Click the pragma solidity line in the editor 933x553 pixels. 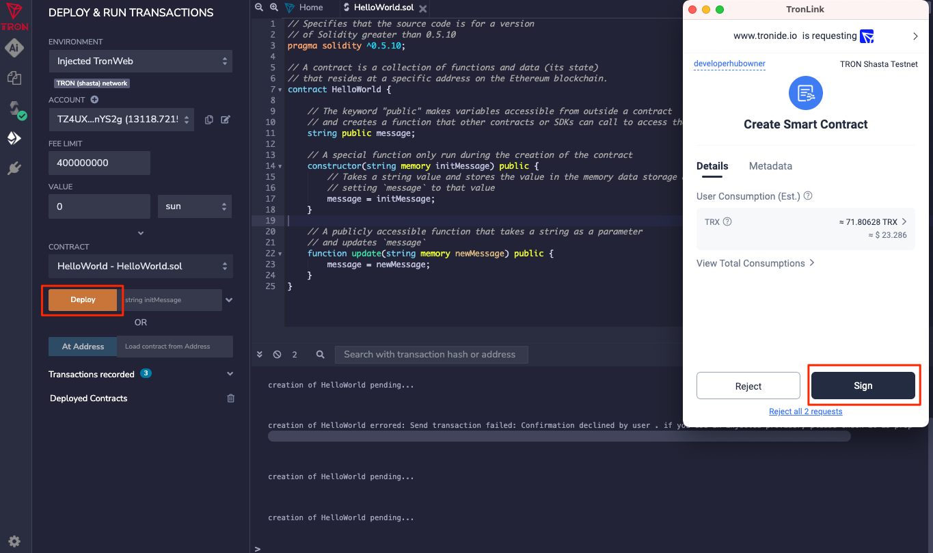pos(347,46)
